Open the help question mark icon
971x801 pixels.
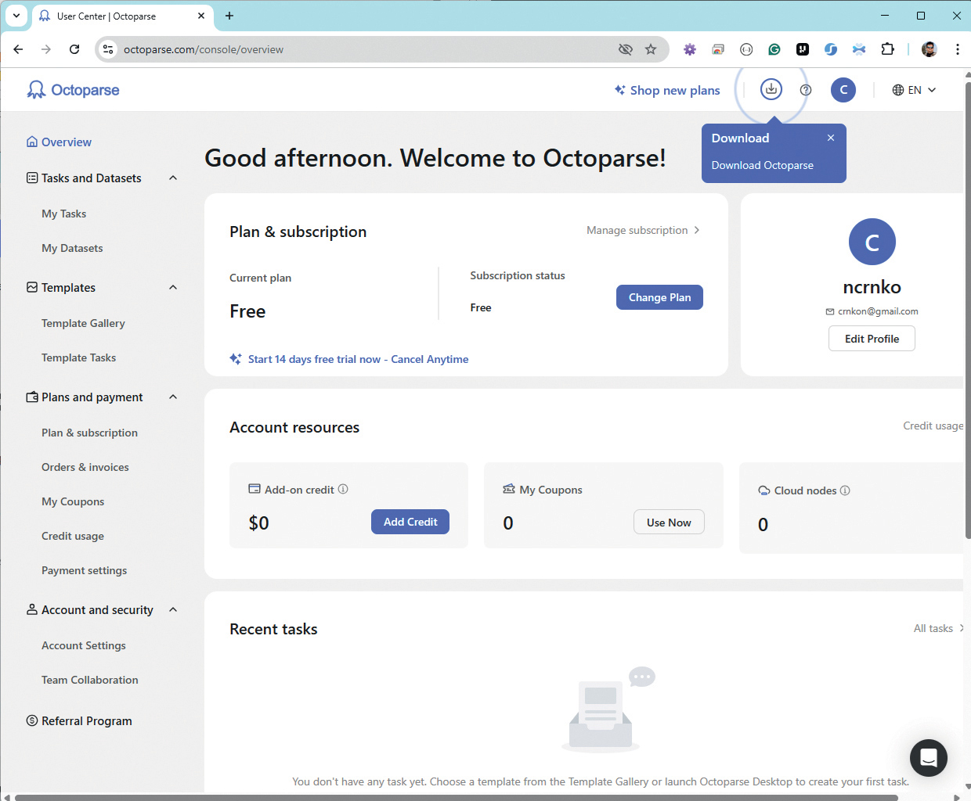coord(806,90)
